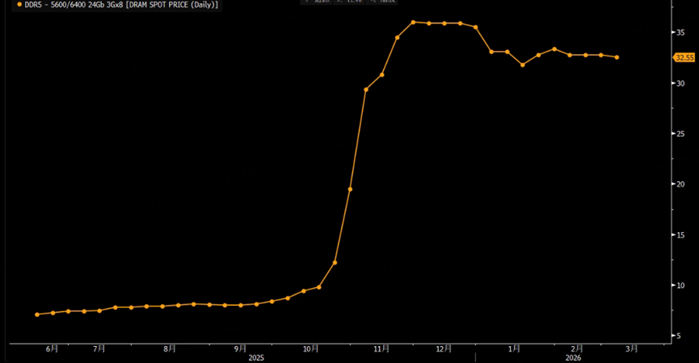Viewport: 699px width, 363px height.
Task: Click the 1月 month label
Action: tap(514, 348)
